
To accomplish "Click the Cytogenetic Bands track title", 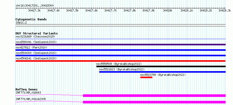I will (31, 19).
